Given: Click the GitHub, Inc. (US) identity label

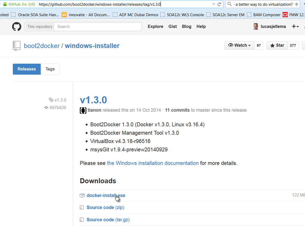Looking at the screenshot, I should point(21,4).
